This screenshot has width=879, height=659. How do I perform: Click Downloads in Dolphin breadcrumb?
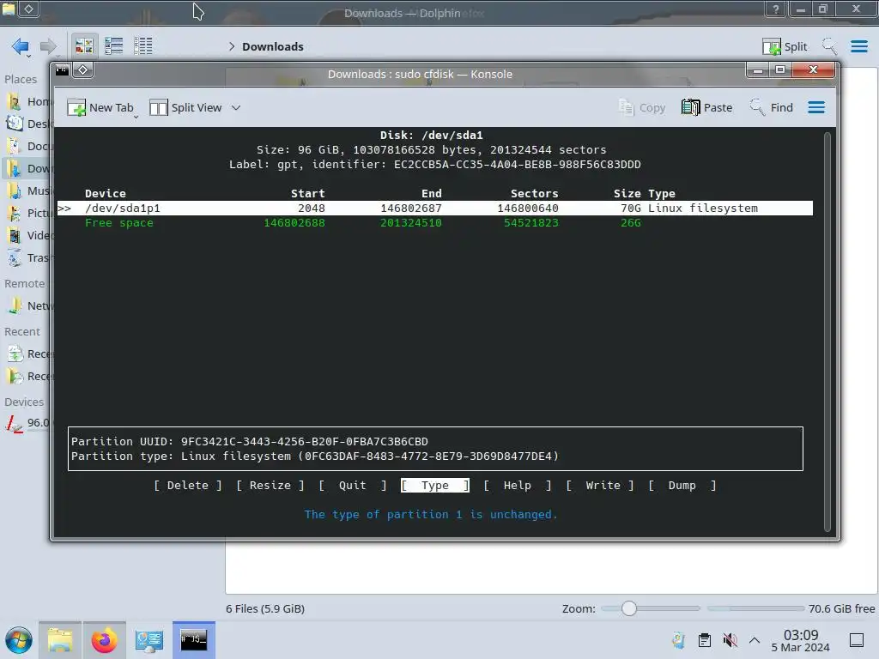tap(272, 46)
